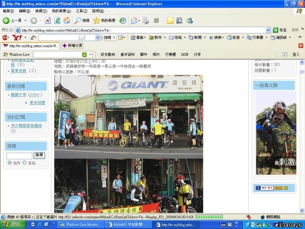Expand the 搜尋 button dropdown arrow on the Yahoo toolbar
The width and height of the screenshot is (305, 229).
click(x=114, y=37)
